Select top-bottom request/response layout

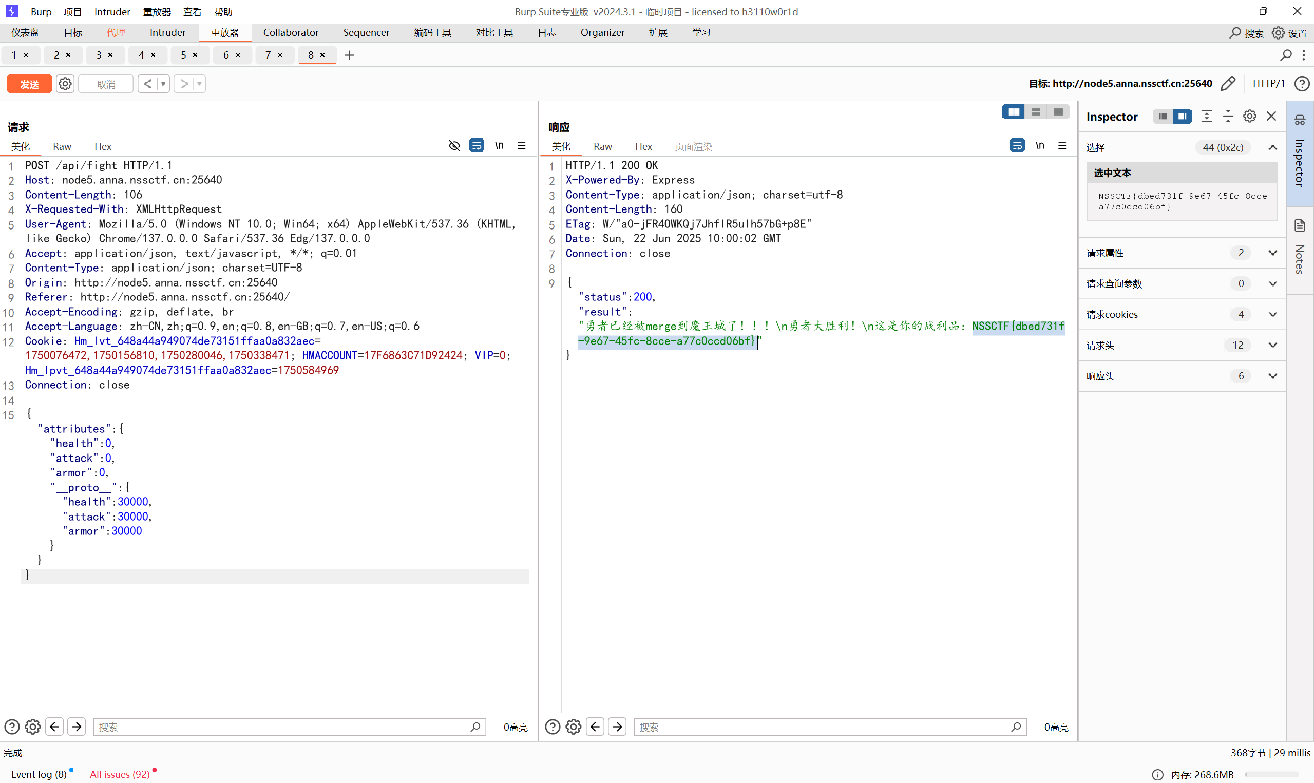1036,112
